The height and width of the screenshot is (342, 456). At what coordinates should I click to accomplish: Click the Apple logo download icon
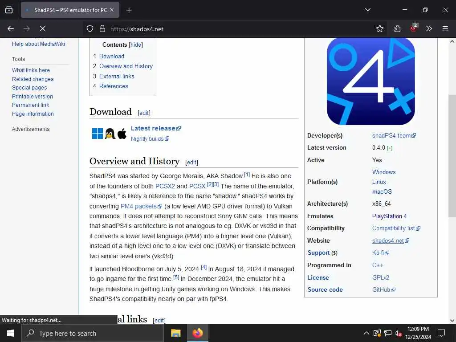122,134
